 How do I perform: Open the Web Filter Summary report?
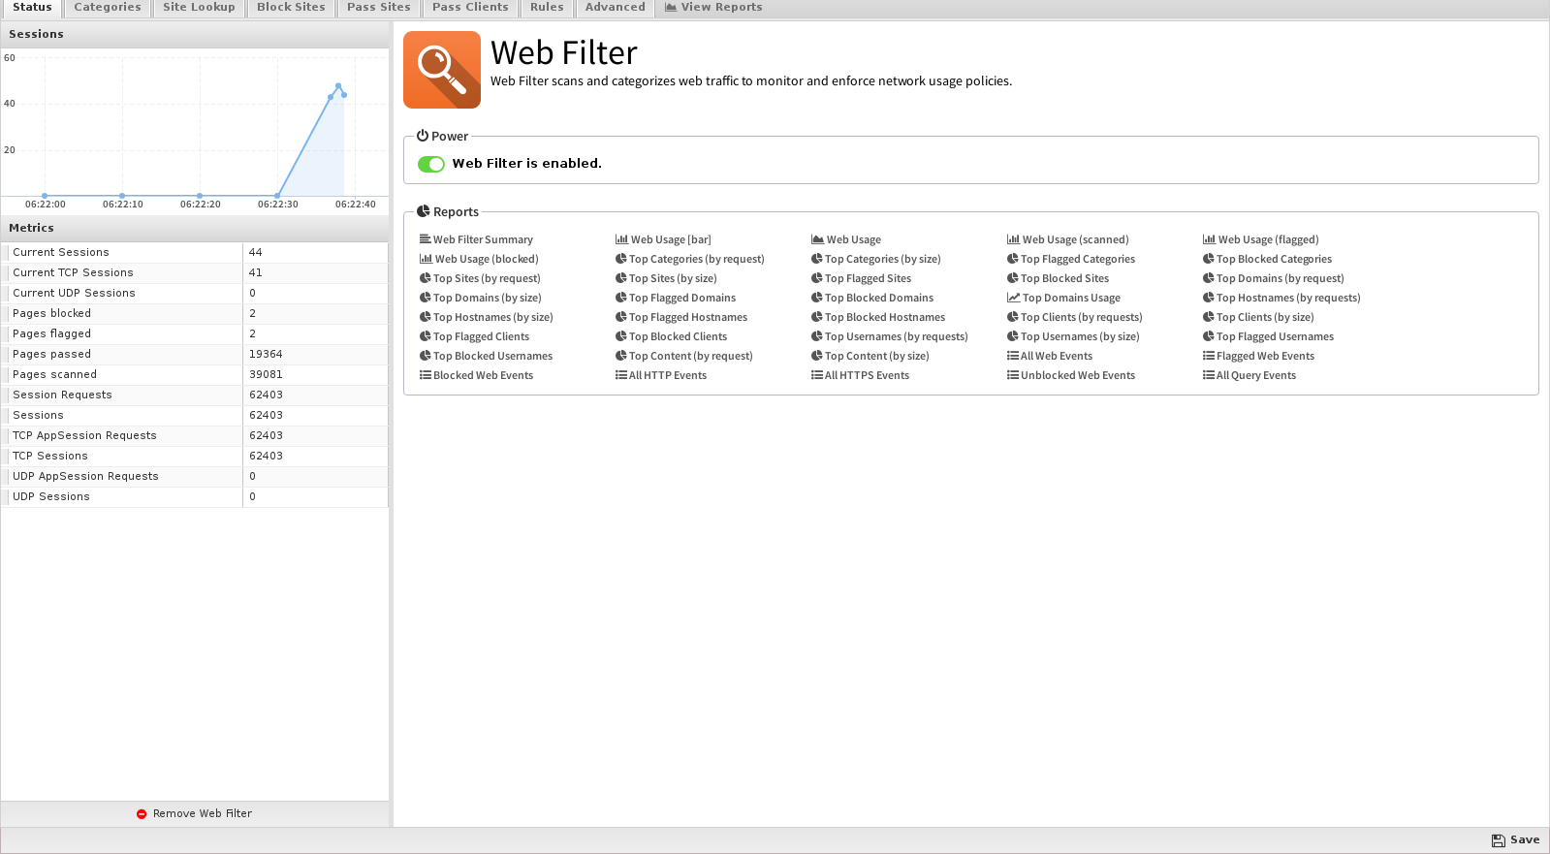(483, 239)
